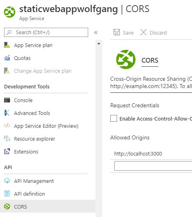This screenshot has height=217, width=192.
Task: Click the staticwebappwolfgang | CORS title
Action: click(84, 9)
